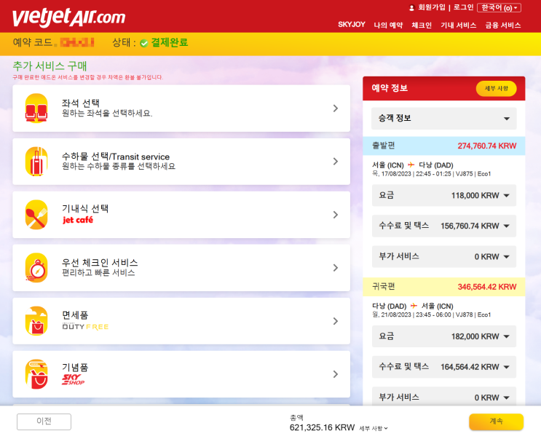The height and width of the screenshot is (439, 541).
Task: Select the 좌석 선택 card title
Action: point(81,103)
